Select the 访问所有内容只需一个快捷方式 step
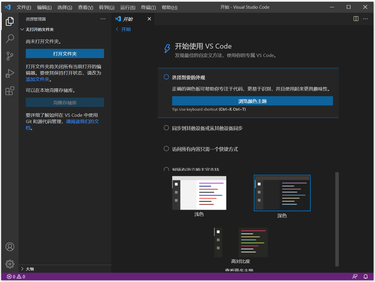Screen dimensions: 375x282 (205, 149)
